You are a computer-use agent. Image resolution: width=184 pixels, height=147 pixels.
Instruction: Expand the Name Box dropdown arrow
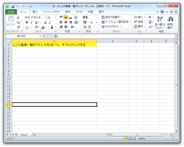click(x=40, y=37)
